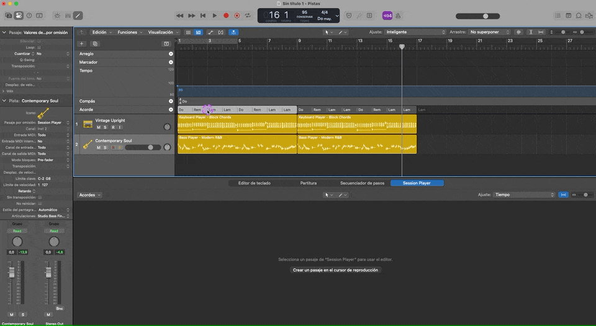
Task: Go to beginning of project
Action: point(203,16)
